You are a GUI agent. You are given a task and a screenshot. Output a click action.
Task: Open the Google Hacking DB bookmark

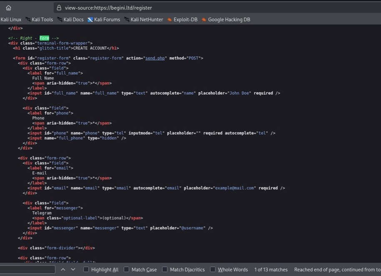(226, 20)
